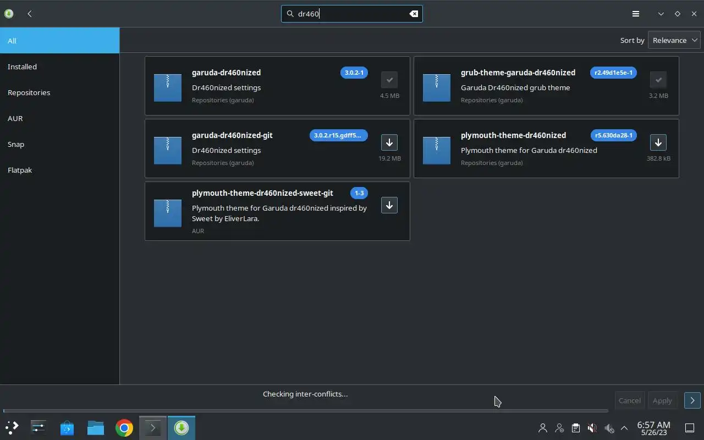This screenshot has width=704, height=440.
Task: Select the Installed category
Action: pyautogui.click(x=59, y=67)
